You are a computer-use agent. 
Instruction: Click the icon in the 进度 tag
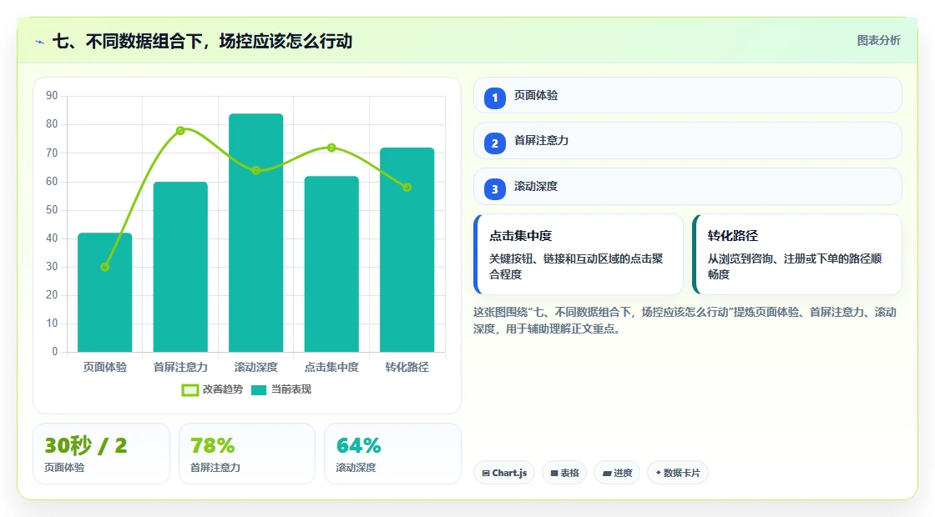(606, 473)
